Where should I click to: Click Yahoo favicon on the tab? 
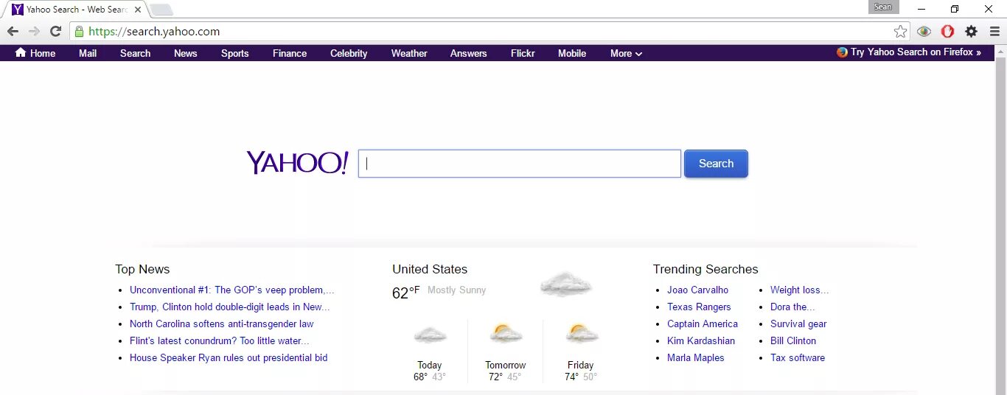point(18,10)
